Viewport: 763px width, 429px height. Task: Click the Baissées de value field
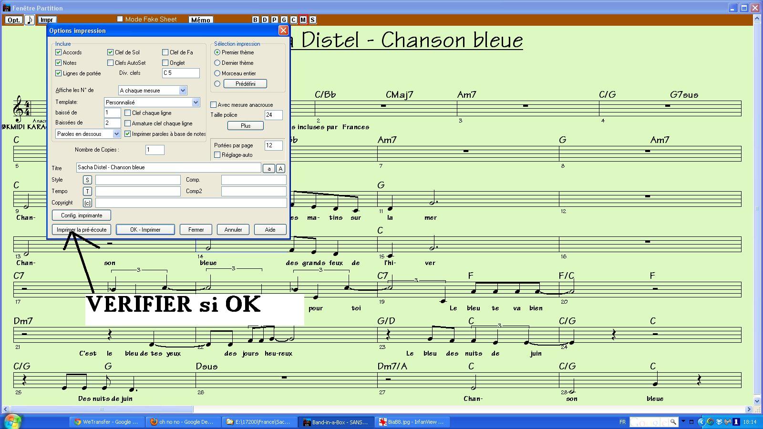[112, 123]
